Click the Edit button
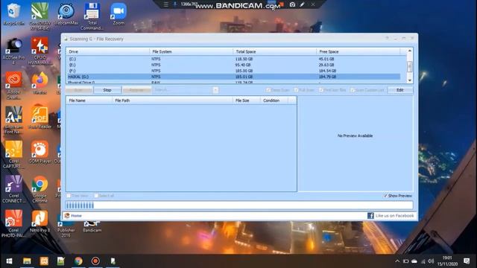Viewport: 477px width, 268px height. (400, 90)
